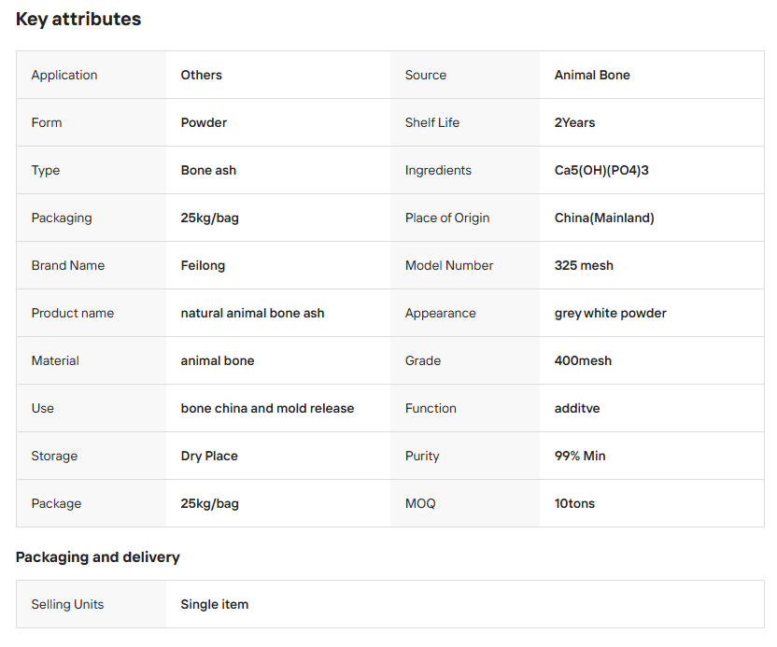Click the "China(Mainland)" place of origin
777x647 pixels.
click(x=604, y=218)
